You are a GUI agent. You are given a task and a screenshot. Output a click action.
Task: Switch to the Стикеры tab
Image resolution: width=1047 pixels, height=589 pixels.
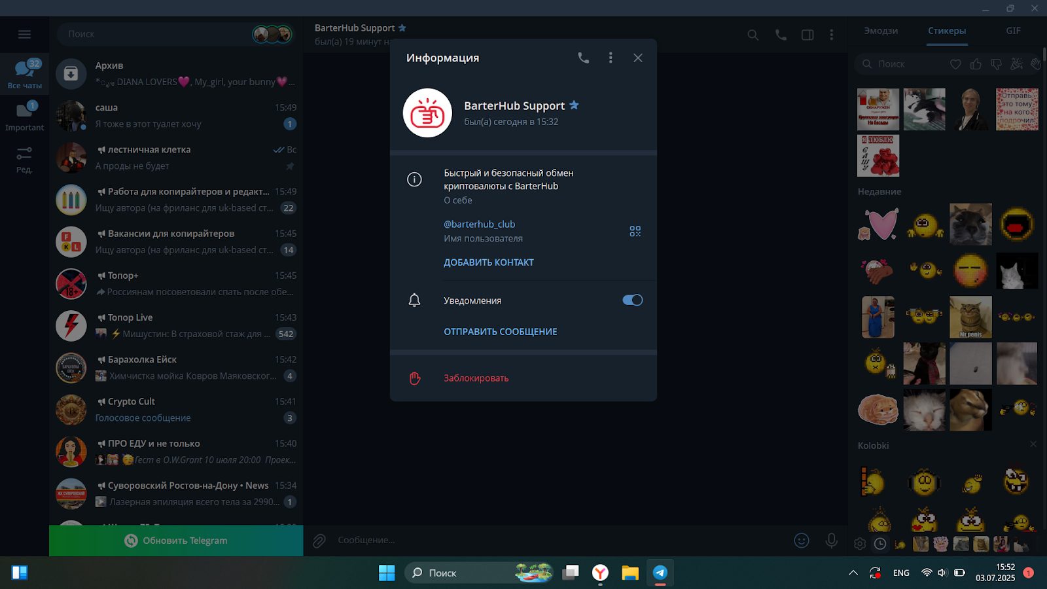947,31
